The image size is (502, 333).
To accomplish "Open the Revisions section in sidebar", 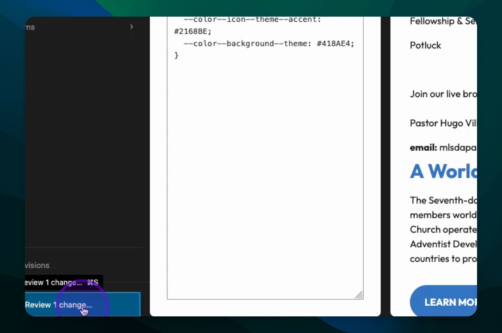I will click(37, 265).
